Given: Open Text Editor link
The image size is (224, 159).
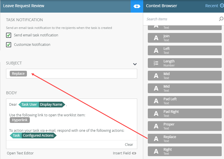Looking at the screenshot, I should click(x=20, y=153).
